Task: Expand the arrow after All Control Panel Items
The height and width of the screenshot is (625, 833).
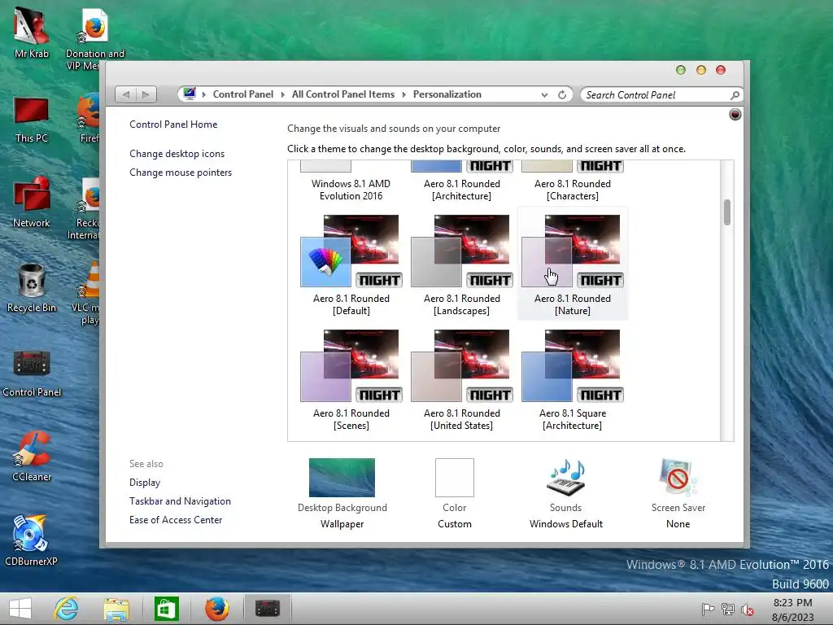Action: click(x=403, y=94)
